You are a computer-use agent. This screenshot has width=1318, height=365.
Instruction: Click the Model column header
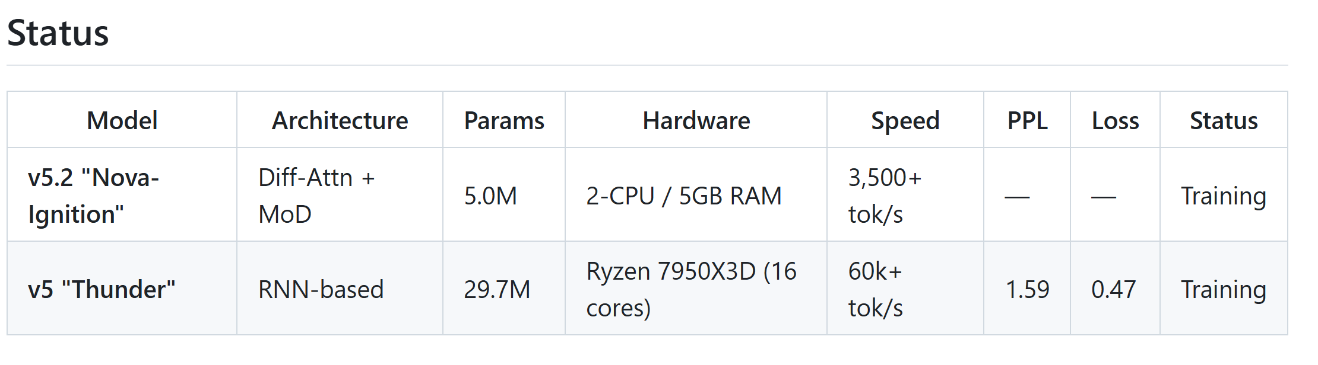[x=122, y=121]
